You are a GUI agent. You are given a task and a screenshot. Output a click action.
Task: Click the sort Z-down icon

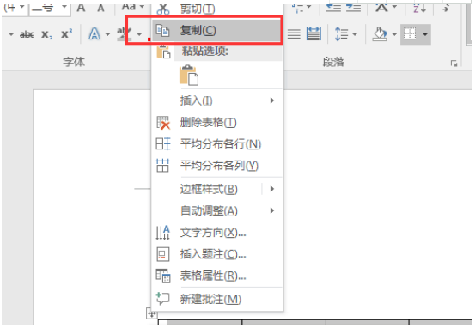point(420,9)
